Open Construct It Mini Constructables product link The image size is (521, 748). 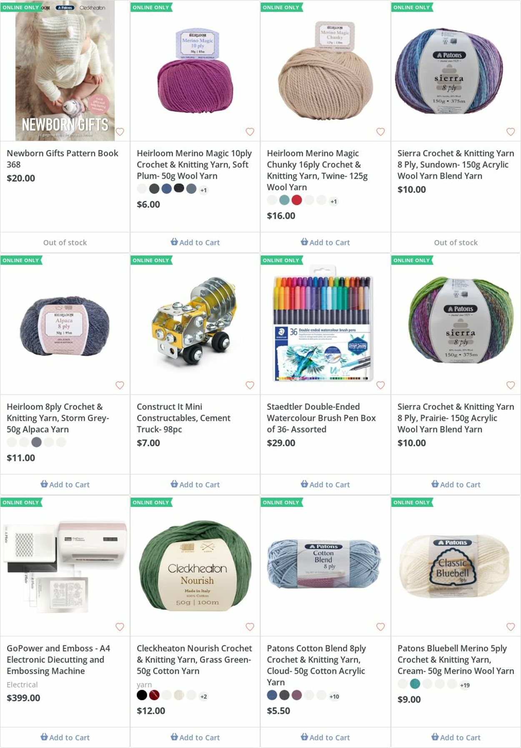click(183, 418)
